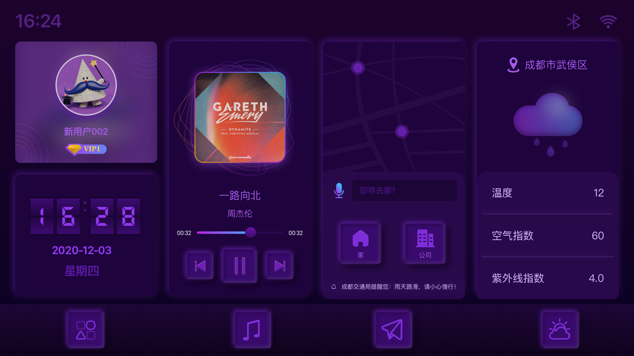
Task: Click the artist name 周杰伦
Action: point(240,214)
